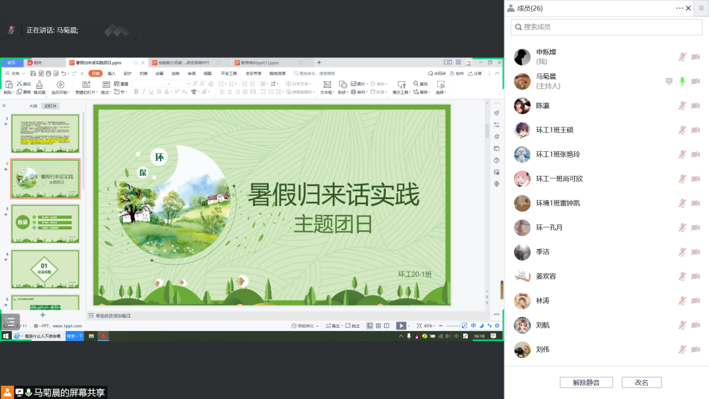Click 陈瀛's avatar in member list

522,105
